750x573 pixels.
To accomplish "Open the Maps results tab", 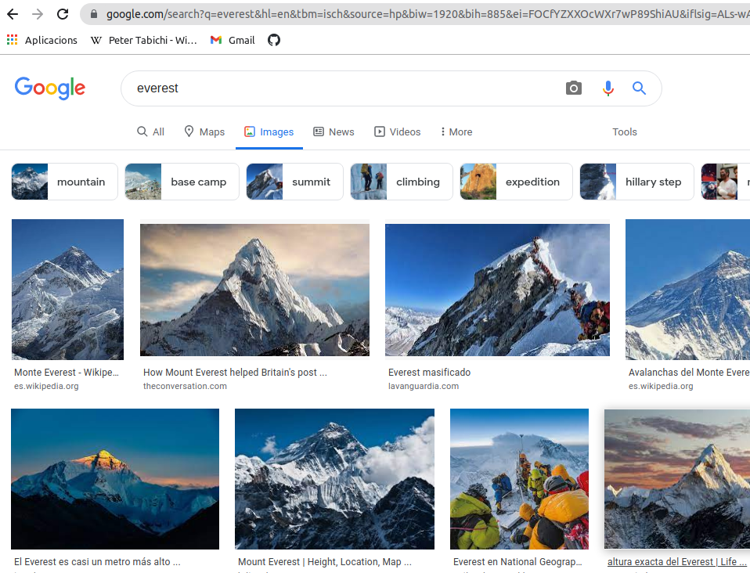I will tap(204, 132).
